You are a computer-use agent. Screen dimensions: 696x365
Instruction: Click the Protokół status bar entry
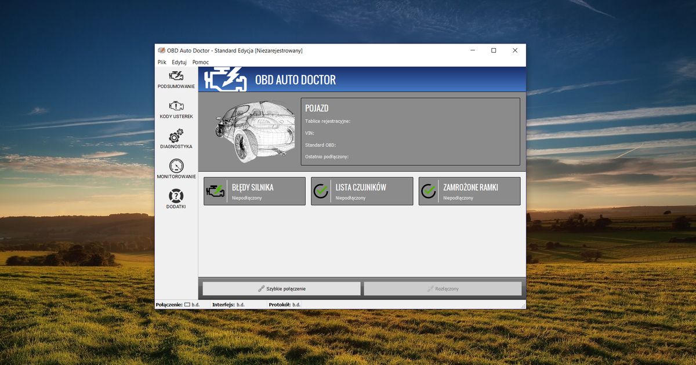click(x=285, y=304)
